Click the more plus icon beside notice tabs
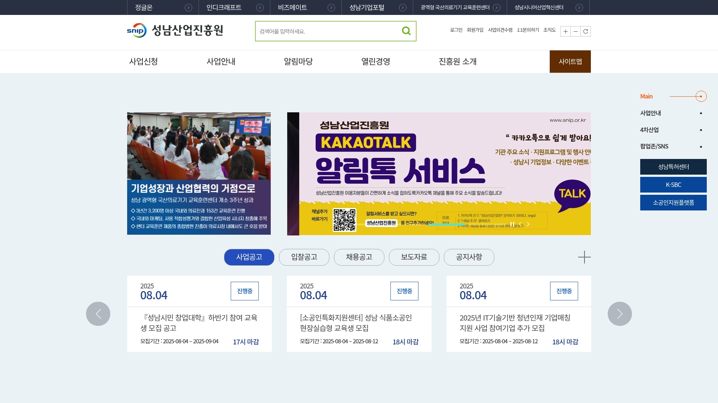 click(584, 257)
